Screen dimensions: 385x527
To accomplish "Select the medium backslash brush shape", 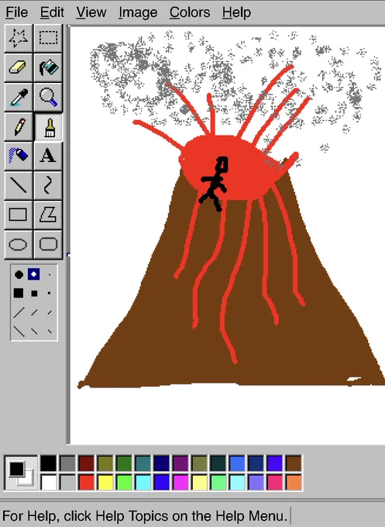I will (34, 332).
